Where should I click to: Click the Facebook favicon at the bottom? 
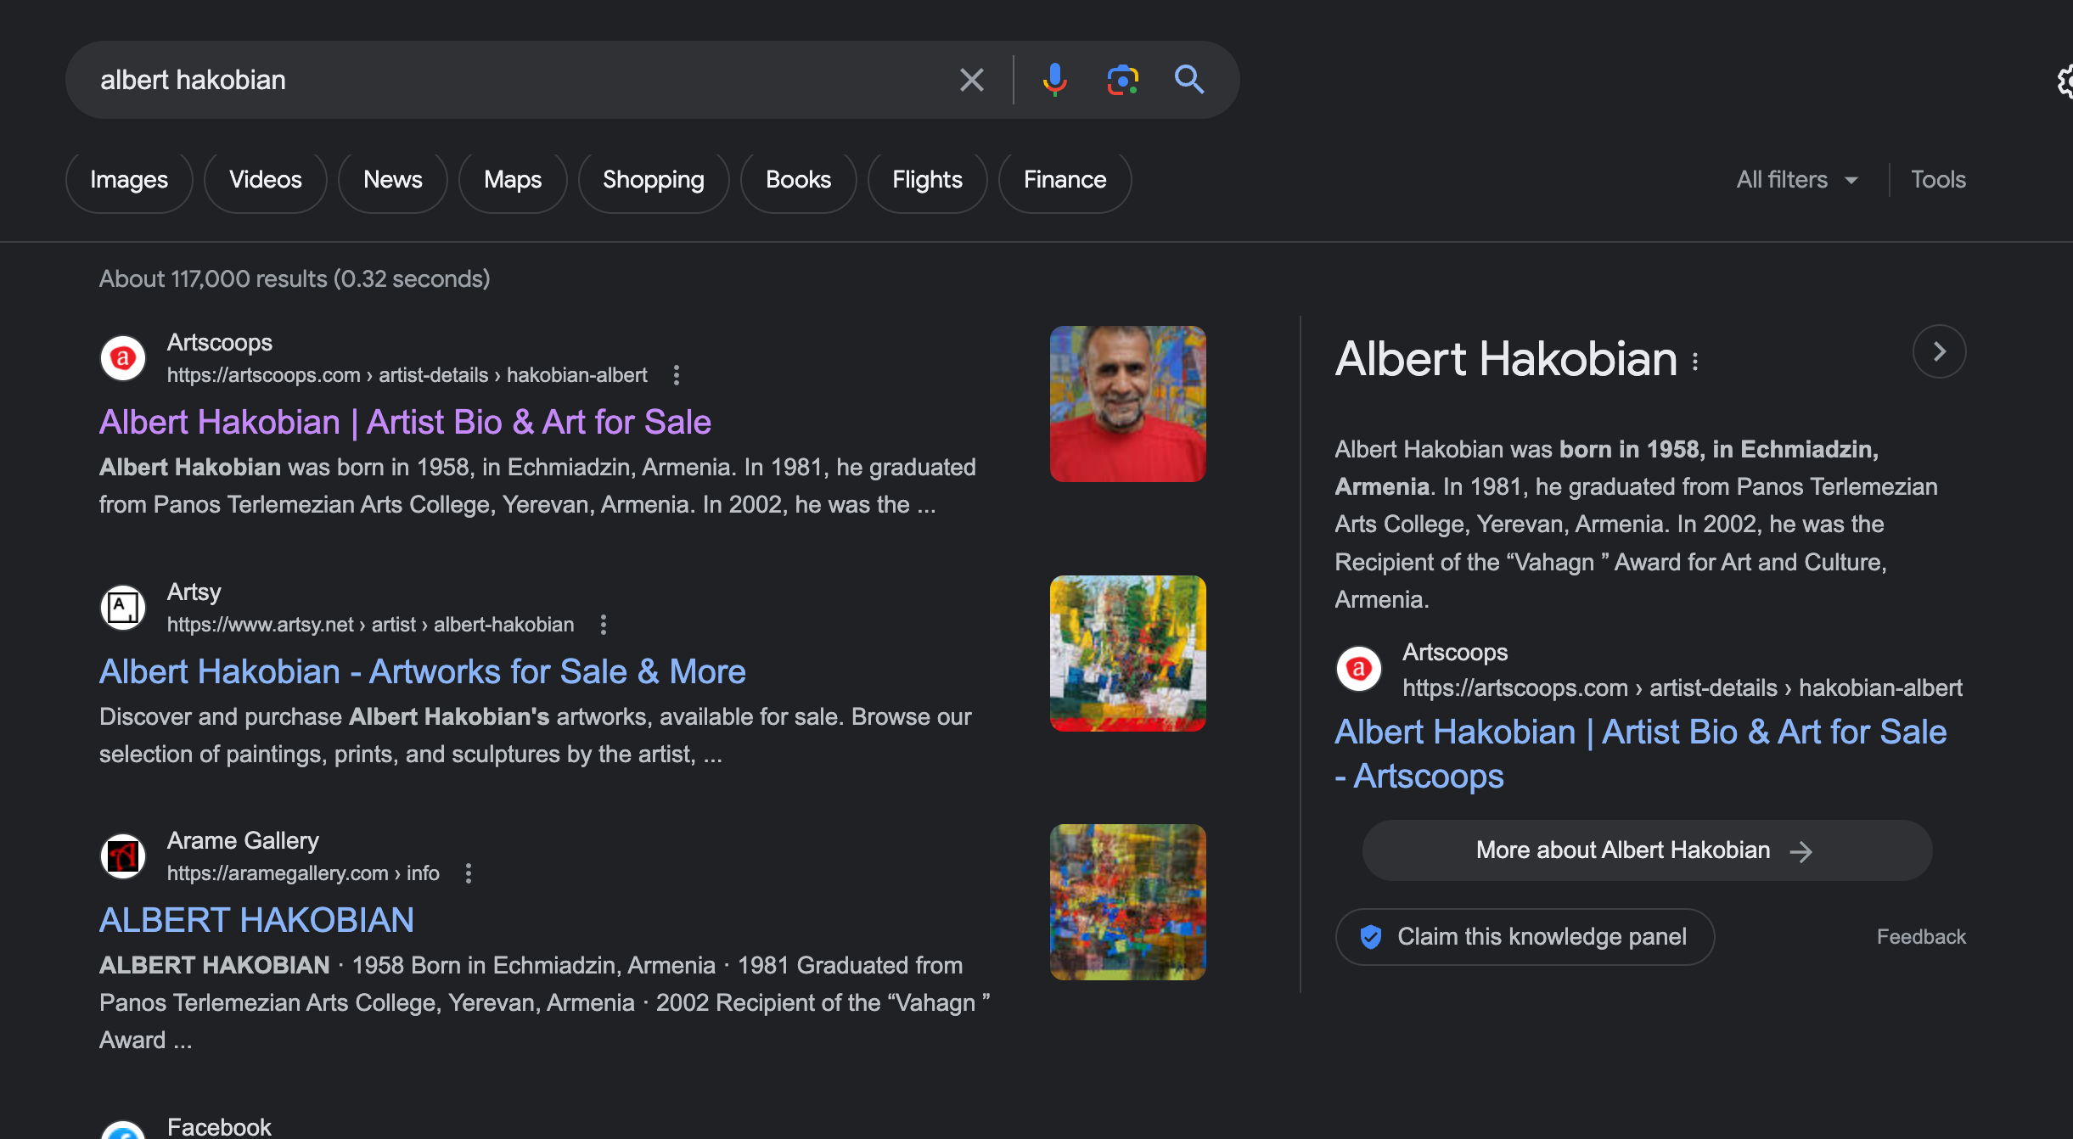(x=123, y=1130)
